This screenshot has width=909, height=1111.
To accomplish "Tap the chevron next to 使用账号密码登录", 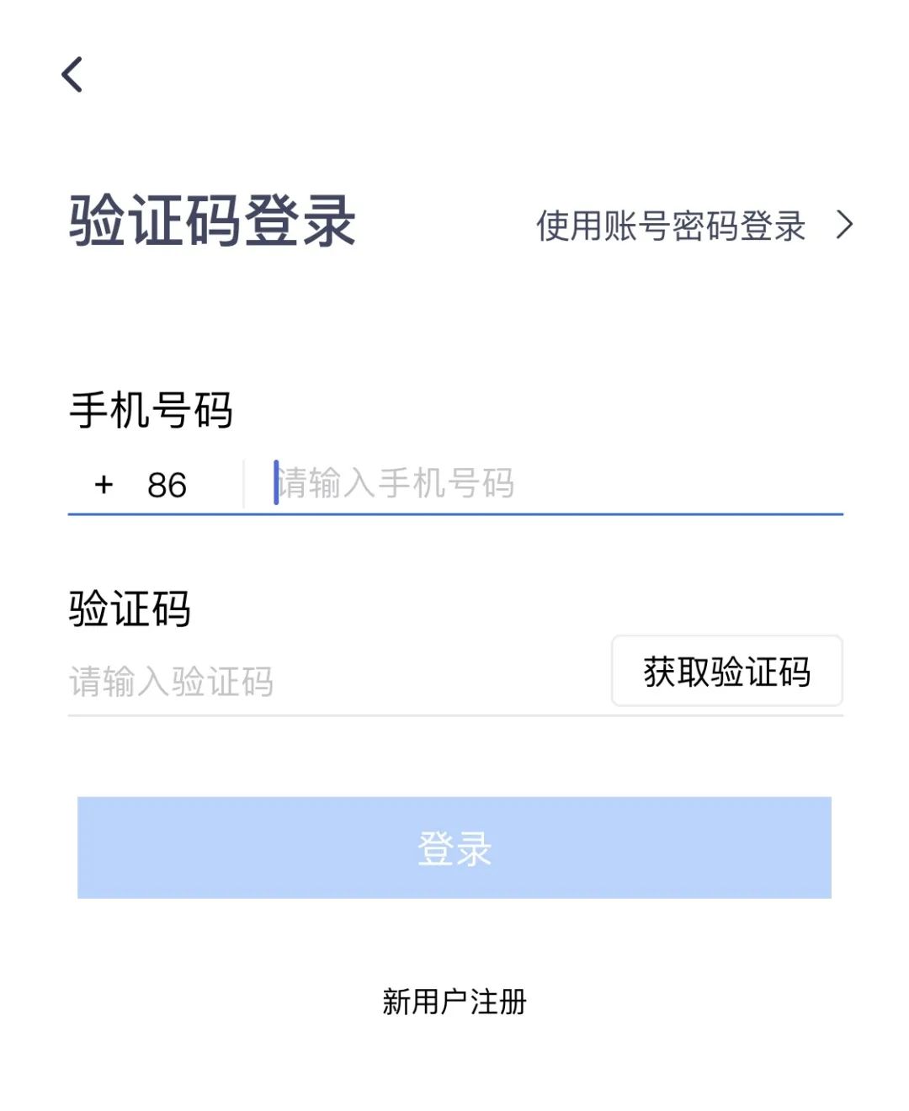I will pyautogui.click(x=844, y=226).
